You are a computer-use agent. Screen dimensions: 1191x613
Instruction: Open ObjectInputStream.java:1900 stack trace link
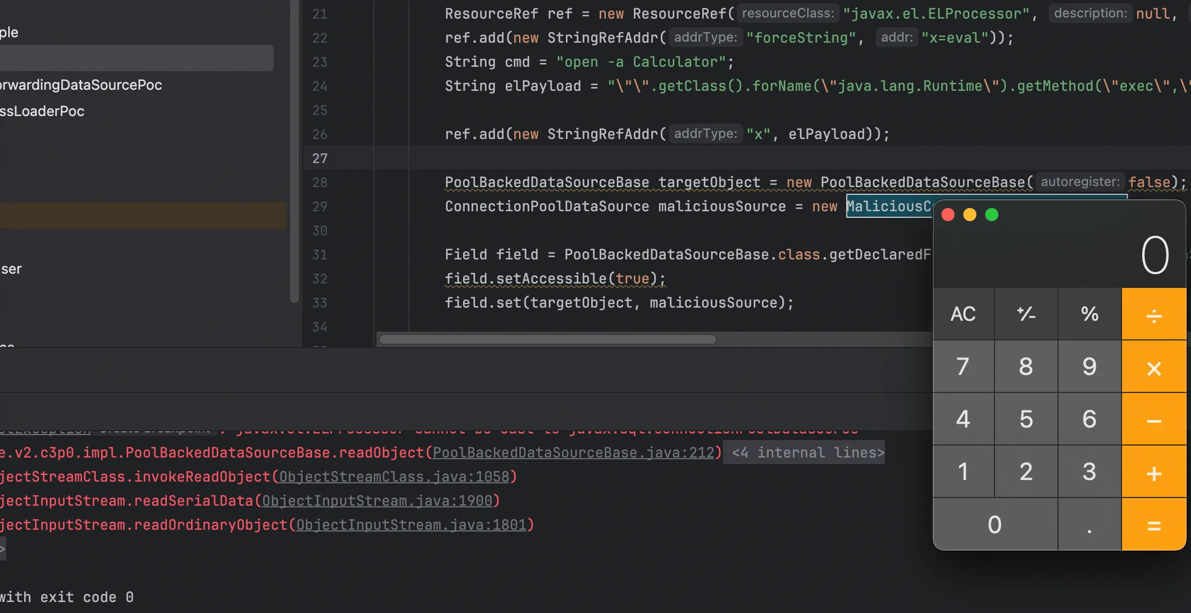pyautogui.click(x=377, y=501)
